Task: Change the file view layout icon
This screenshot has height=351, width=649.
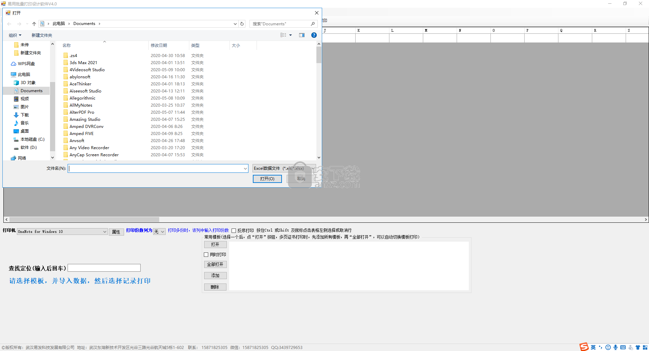Action: [283, 35]
